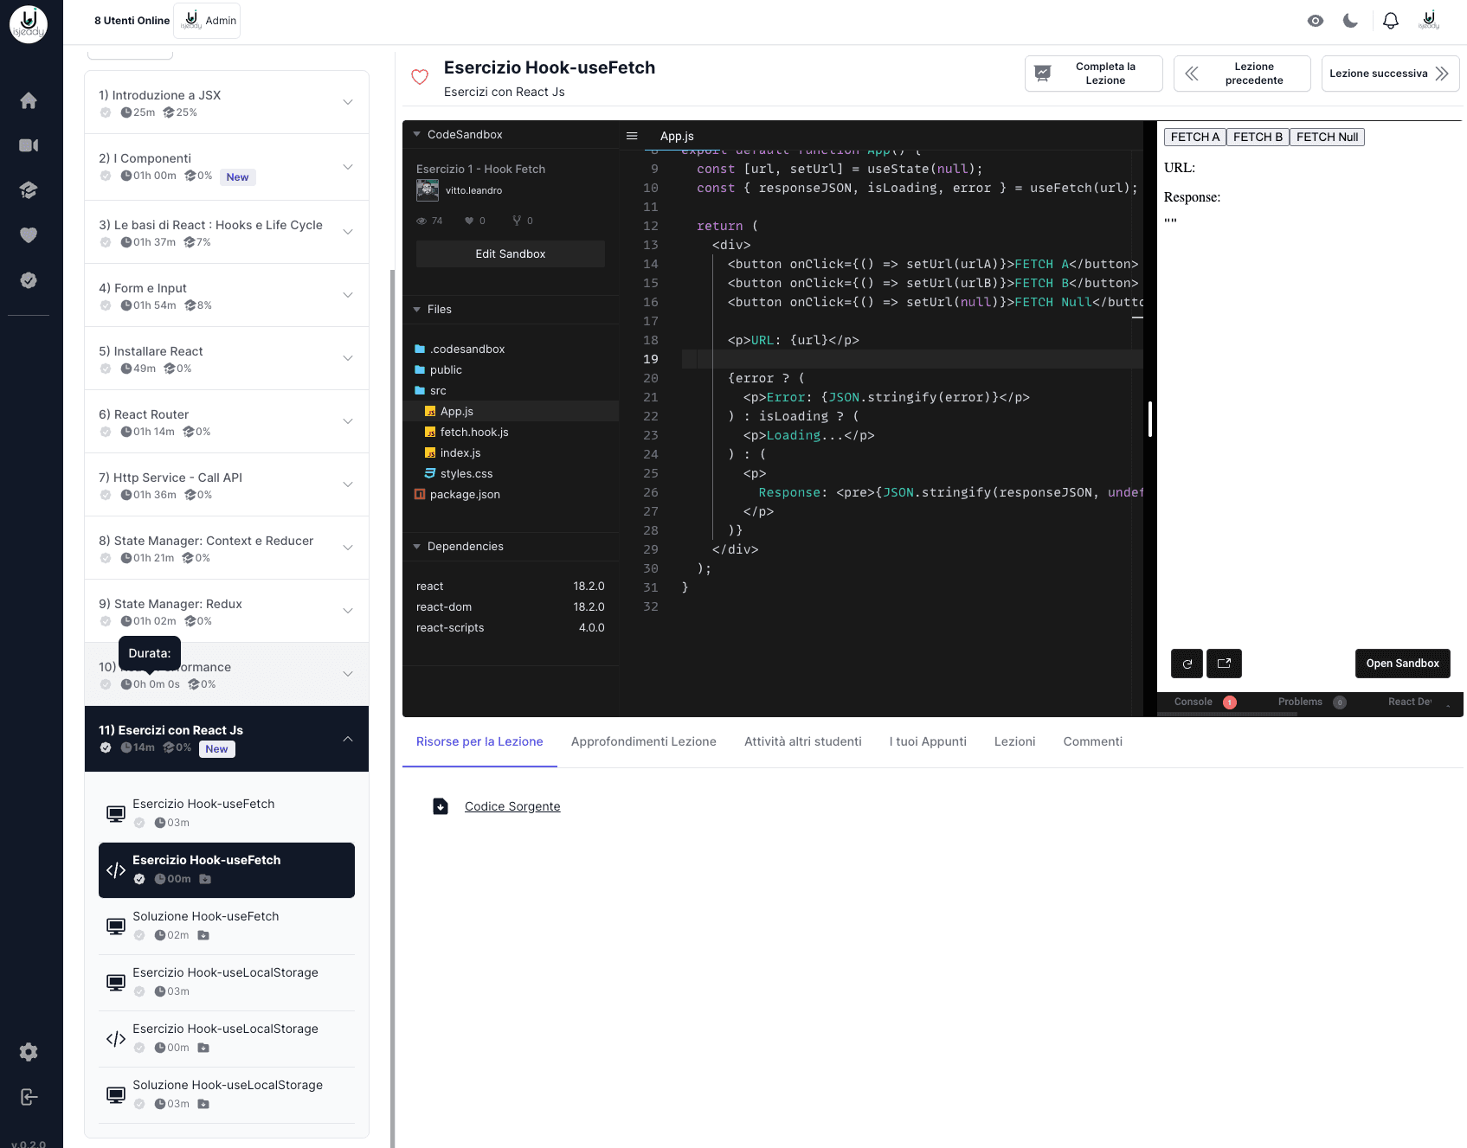Click the heart favorite icon beside lesson title
Screen dimensions: 1467x1148
[x=420, y=77]
